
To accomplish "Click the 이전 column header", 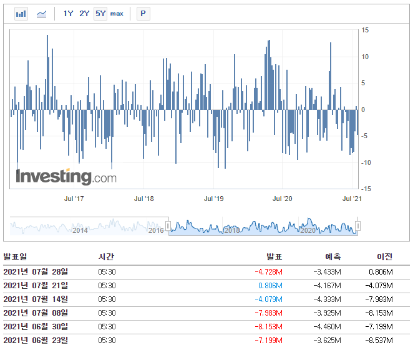I will 384,256.
